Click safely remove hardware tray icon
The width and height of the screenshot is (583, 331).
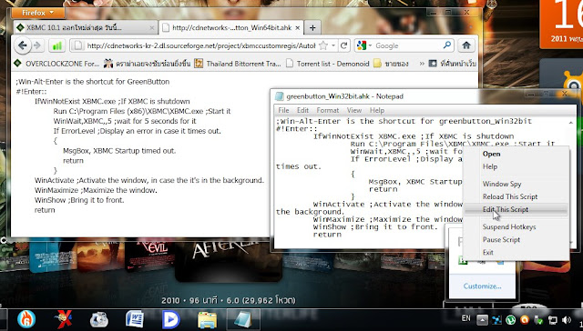[x=538, y=320]
